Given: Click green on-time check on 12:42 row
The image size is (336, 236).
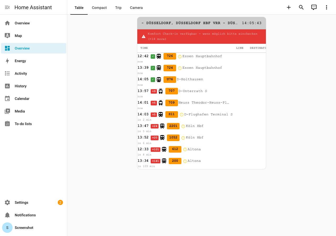Looking at the screenshot, I should pos(153,56).
